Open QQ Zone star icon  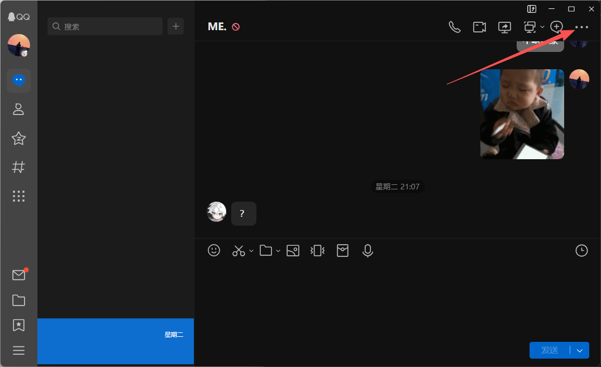(18, 138)
